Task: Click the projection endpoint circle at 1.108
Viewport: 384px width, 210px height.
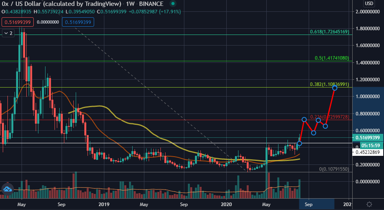Action: click(335, 88)
